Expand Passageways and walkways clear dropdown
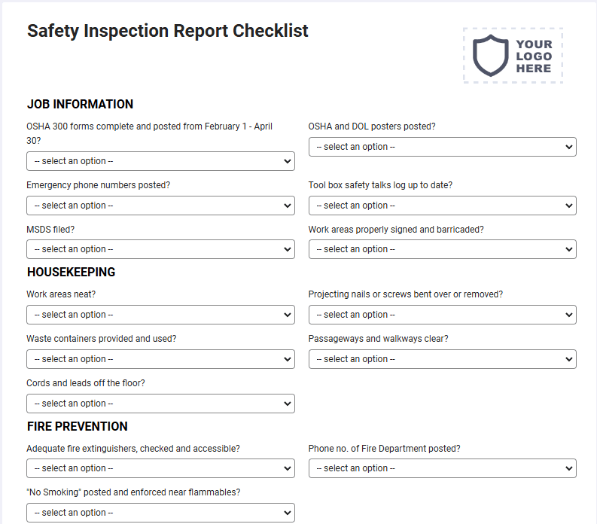Viewport: 597px width, 524px height. click(443, 359)
